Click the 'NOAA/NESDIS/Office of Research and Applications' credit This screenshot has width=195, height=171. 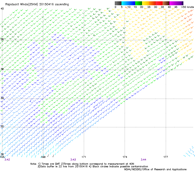155,169
